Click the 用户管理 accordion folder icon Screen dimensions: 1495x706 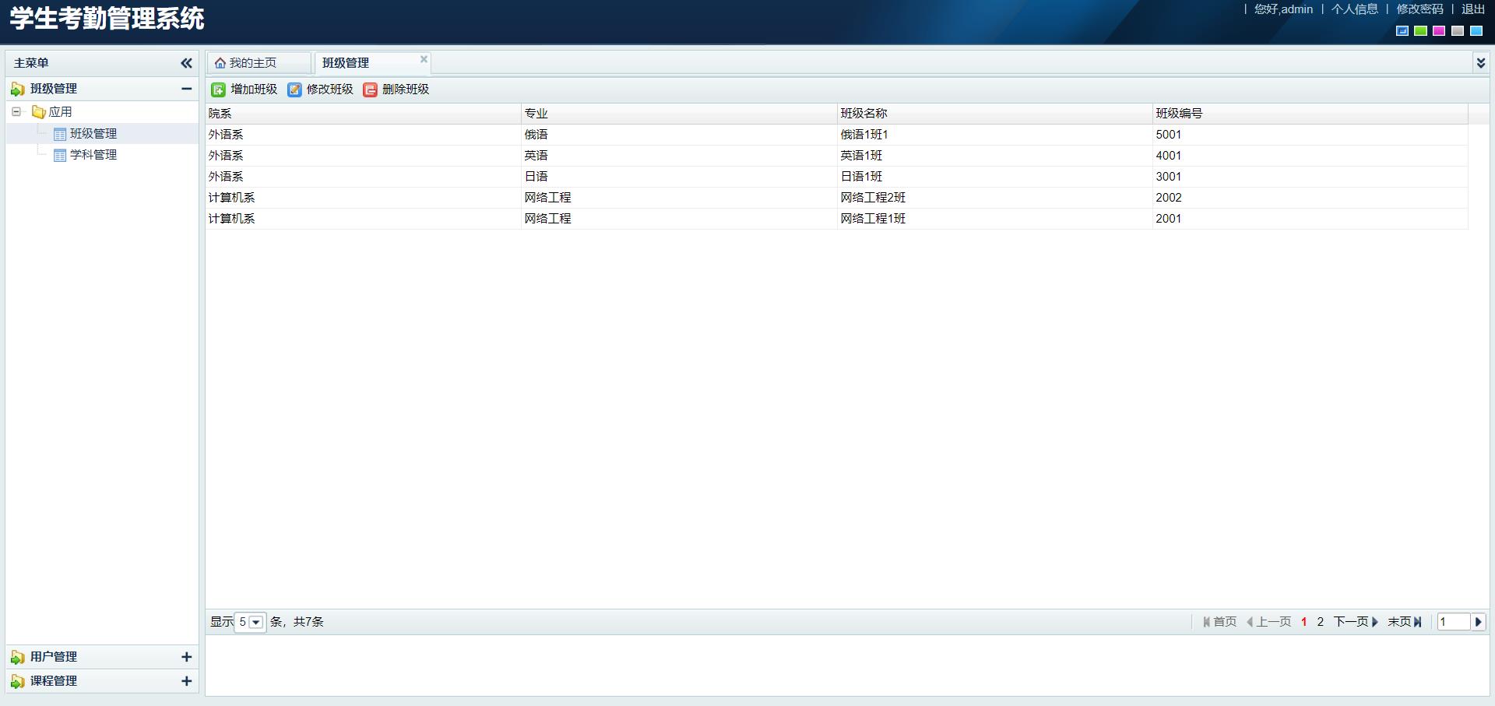point(17,657)
